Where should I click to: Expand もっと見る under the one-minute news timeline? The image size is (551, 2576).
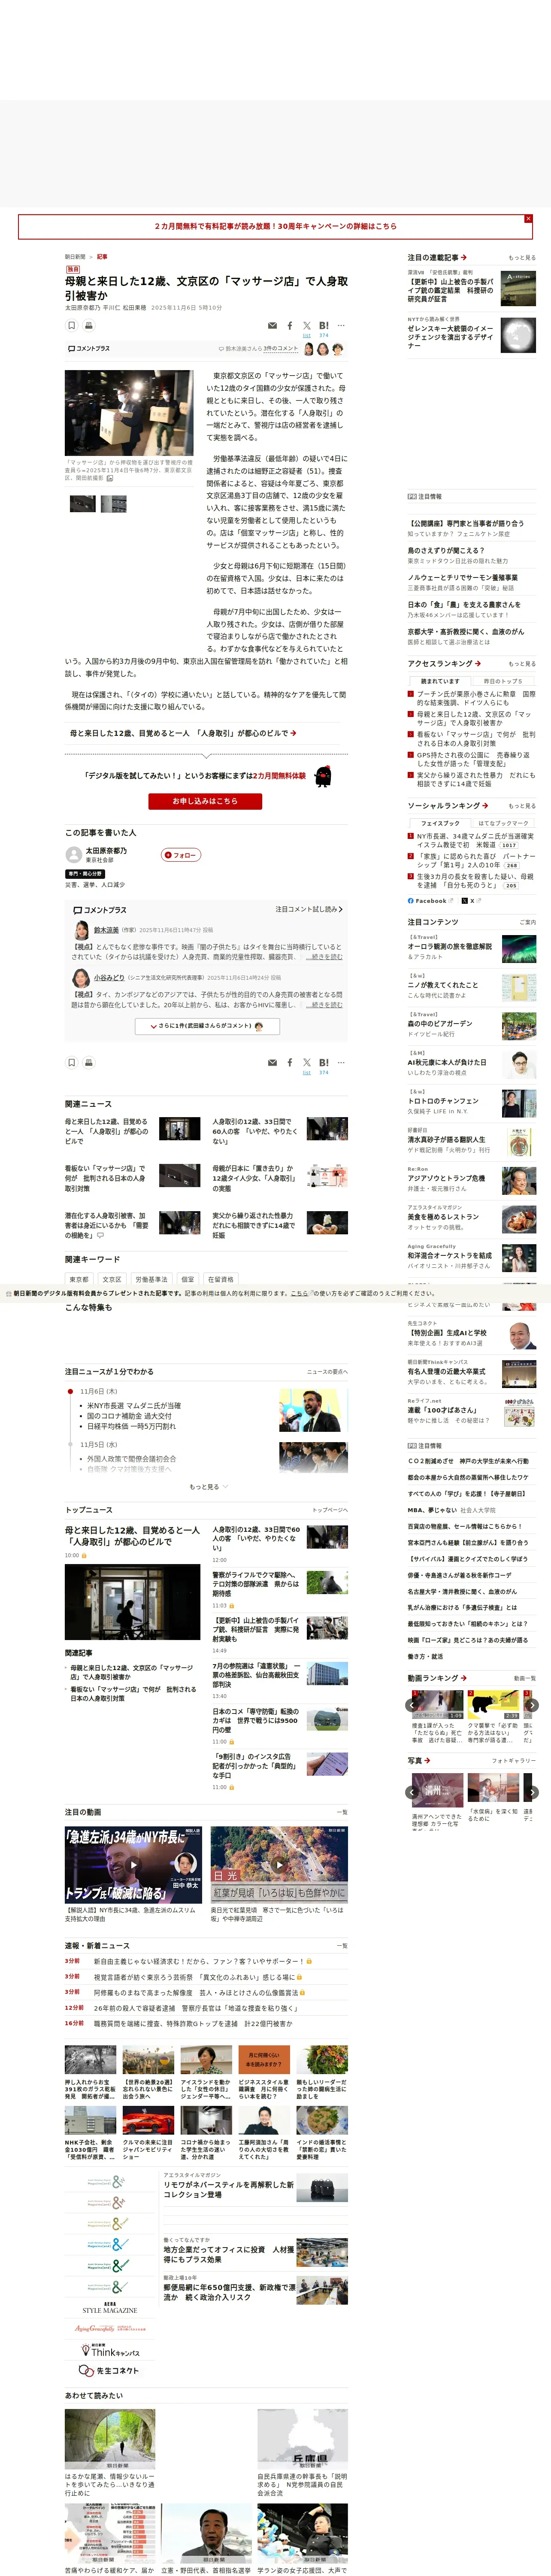coord(208,1487)
